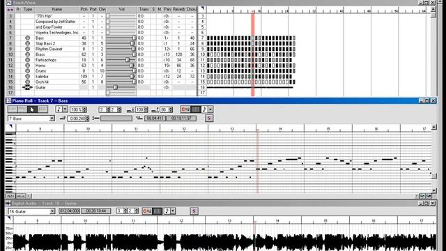This screenshot has width=446, height=251.
Task: Click the MIDI type icon for Rhythm Clavinet
Action: click(27, 49)
